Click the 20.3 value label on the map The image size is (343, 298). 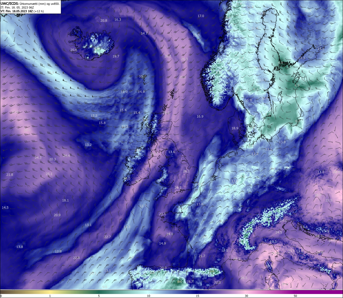(53, 159)
